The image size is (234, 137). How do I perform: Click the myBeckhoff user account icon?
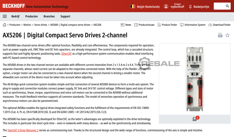point(166,7)
